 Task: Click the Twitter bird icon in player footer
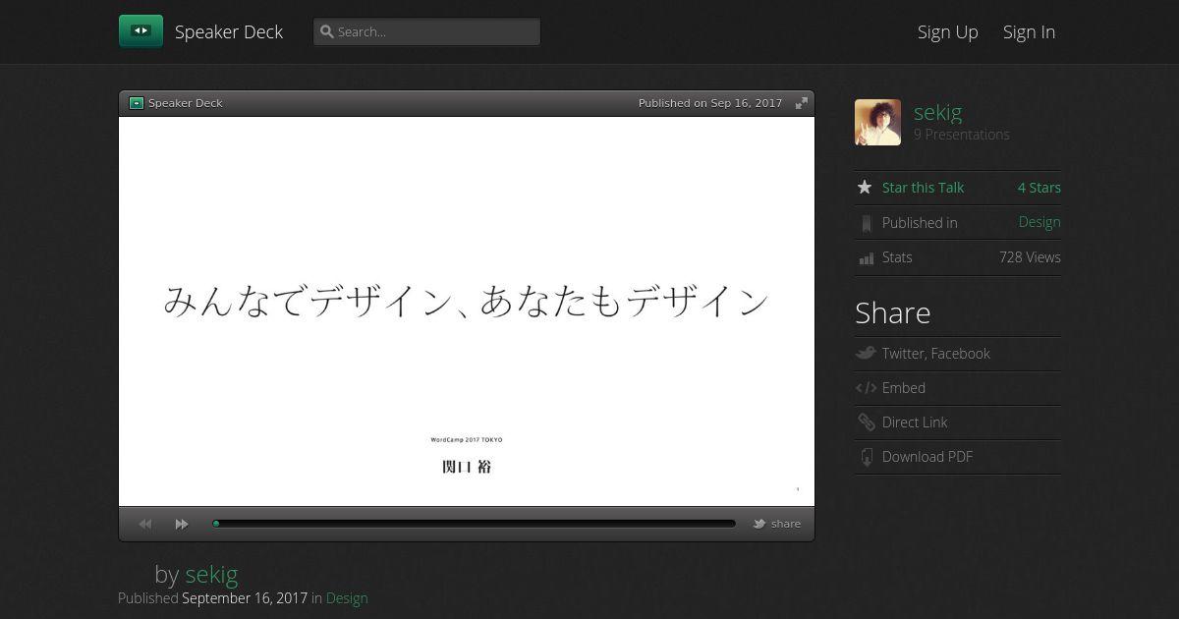tap(759, 524)
